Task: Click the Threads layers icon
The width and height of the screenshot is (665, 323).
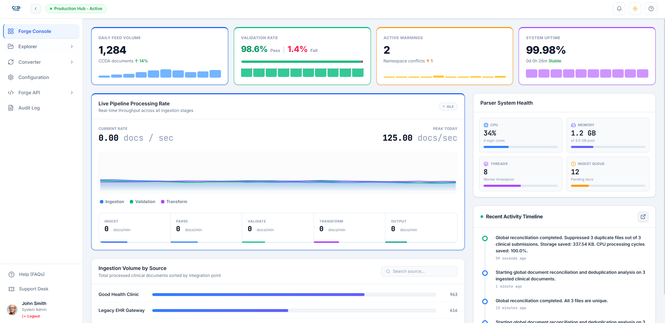Action: pos(486,164)
